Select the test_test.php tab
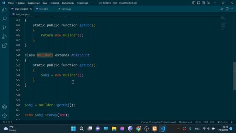Viewport: 236px width, 133px height. pos(21,9)
